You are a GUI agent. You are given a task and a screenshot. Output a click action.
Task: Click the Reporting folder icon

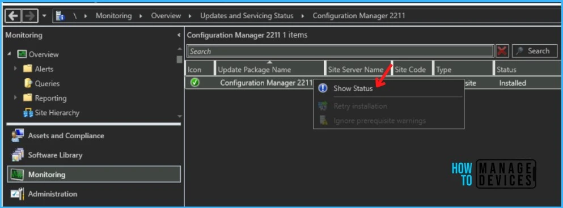[x=28, y=97]
